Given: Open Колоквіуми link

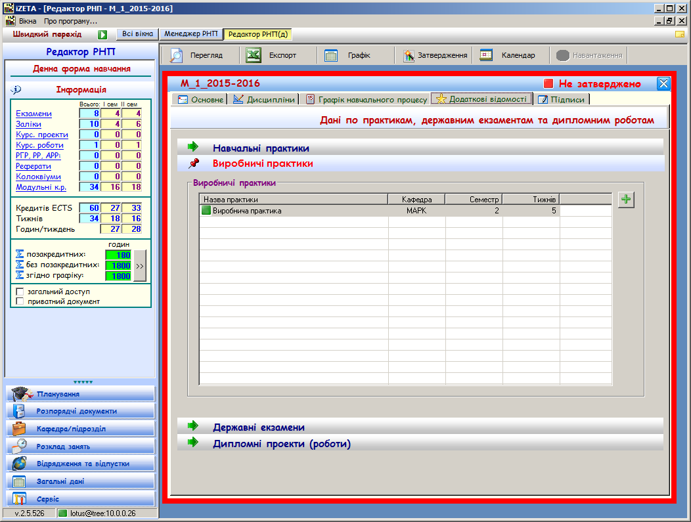Looking at the screenshot, I should (38, 177).
